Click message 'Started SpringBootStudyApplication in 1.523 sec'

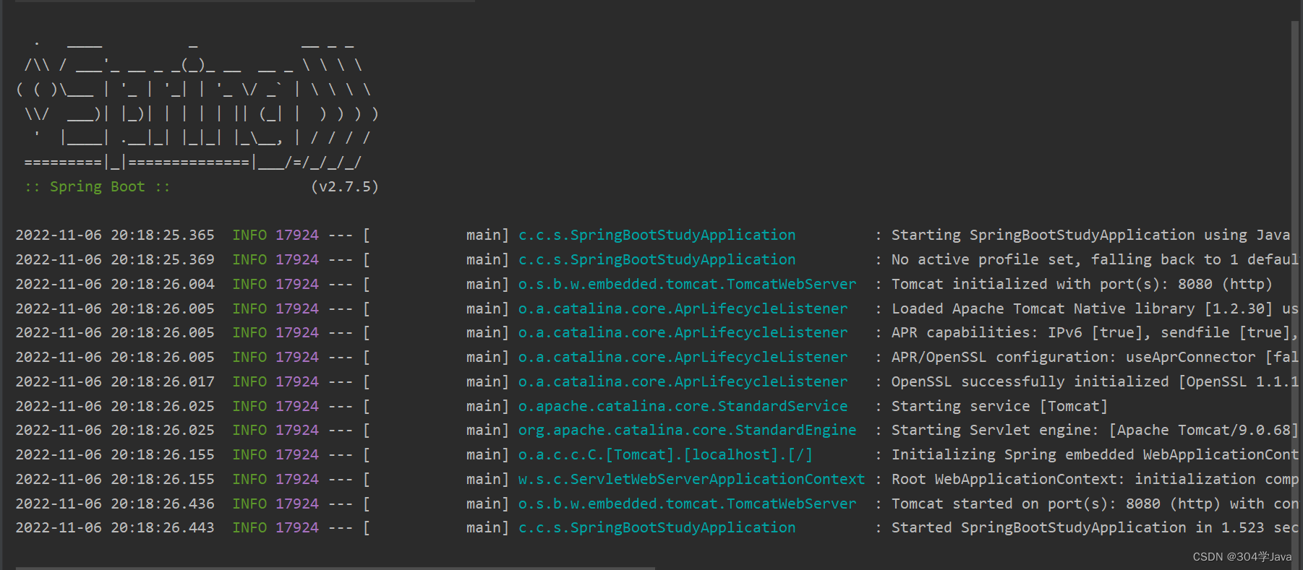coord(1095,527)
